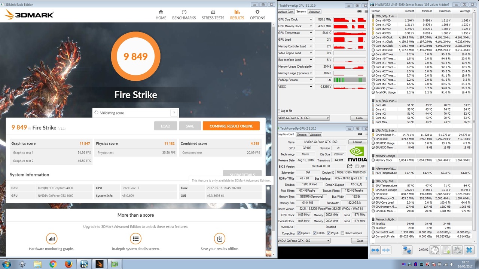The height and width of the screenshot is (269, 479).
Task: Toggle the CUDA checkbox in GPU-Z
Action: pyautogui.click(x=314, y=233)
